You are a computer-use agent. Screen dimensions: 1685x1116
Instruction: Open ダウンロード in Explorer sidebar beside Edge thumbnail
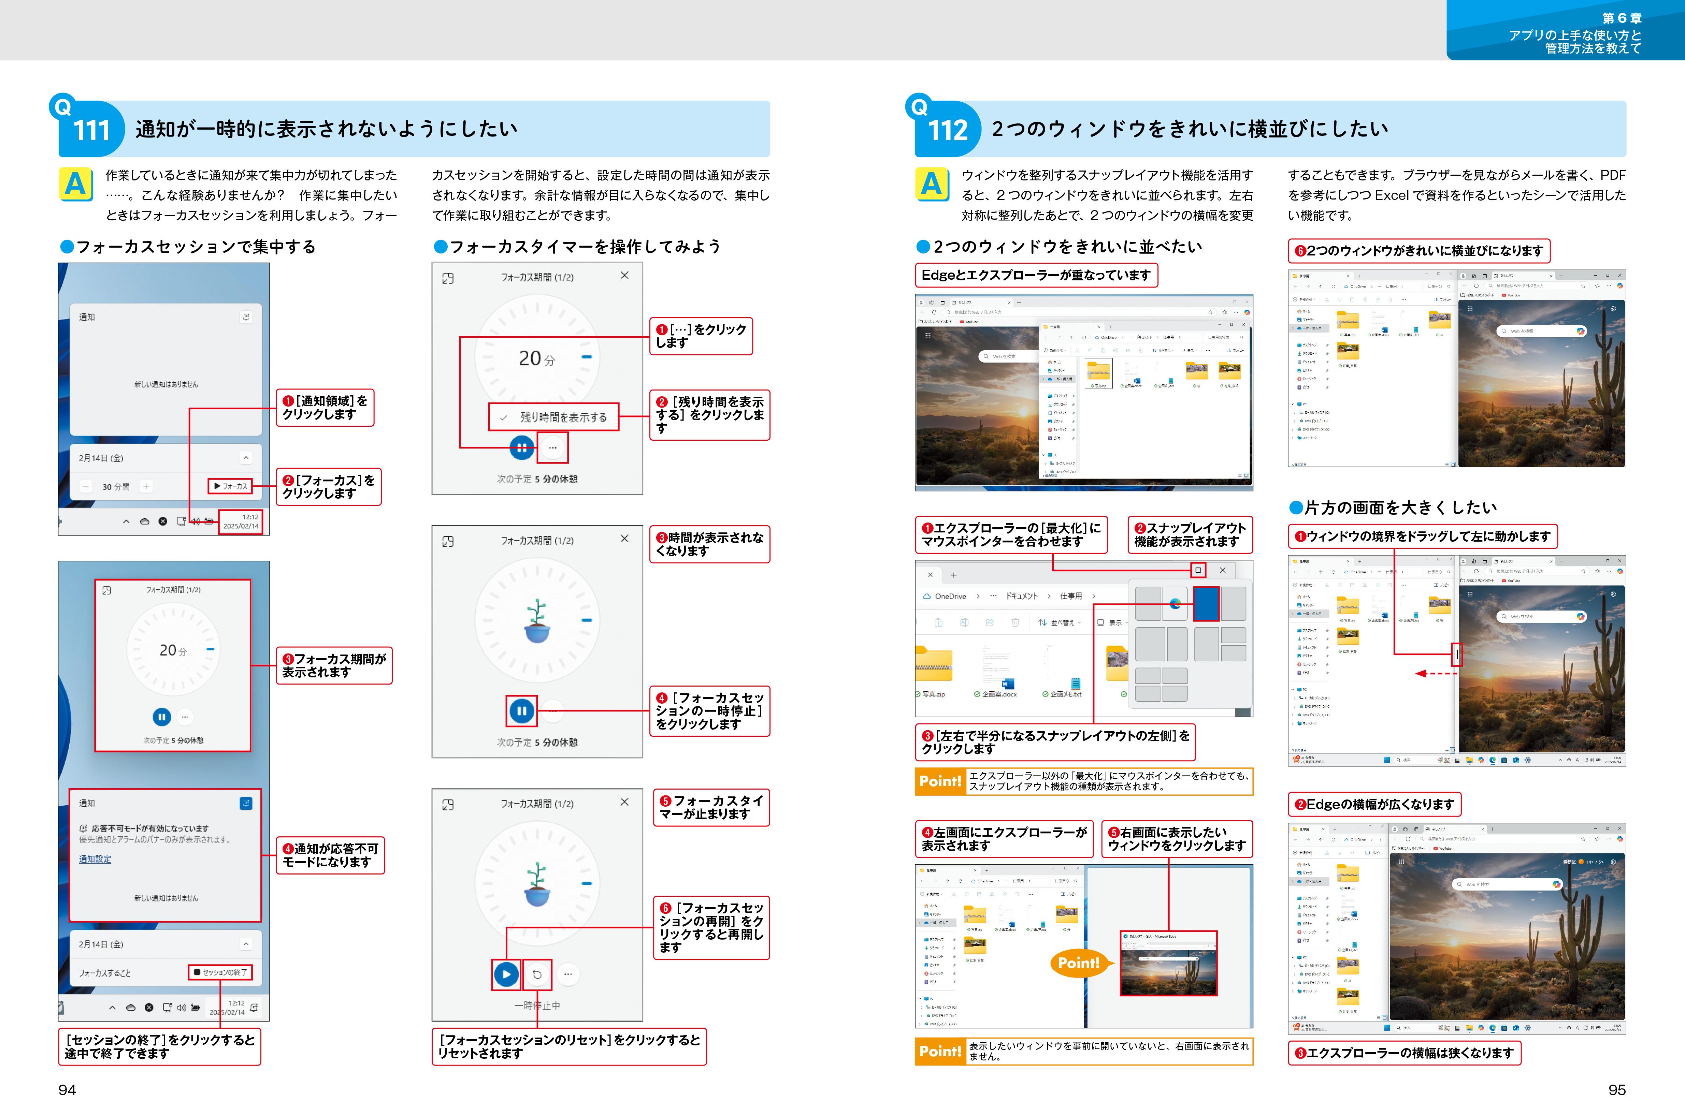(x=934, y=948)
